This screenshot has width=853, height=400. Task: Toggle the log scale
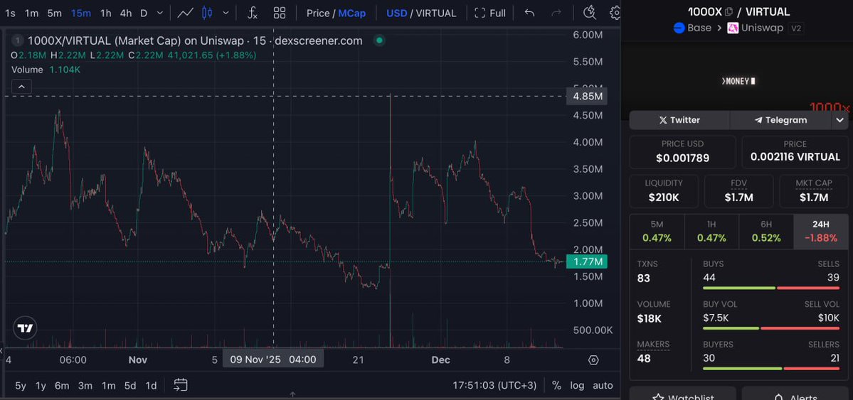577,385
